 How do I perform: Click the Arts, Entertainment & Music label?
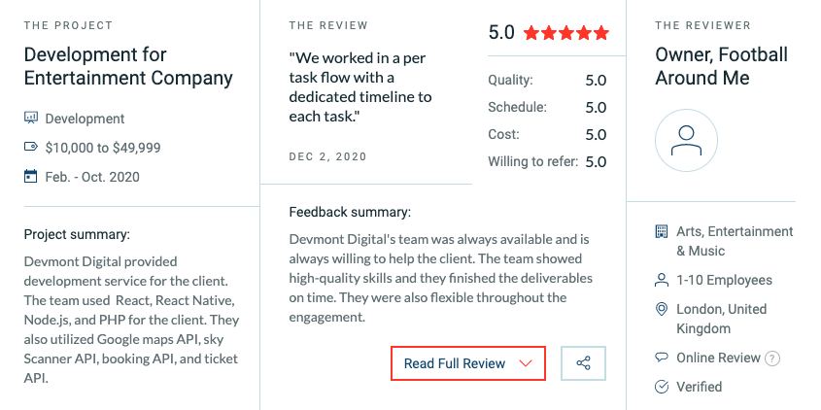[735, 241]
